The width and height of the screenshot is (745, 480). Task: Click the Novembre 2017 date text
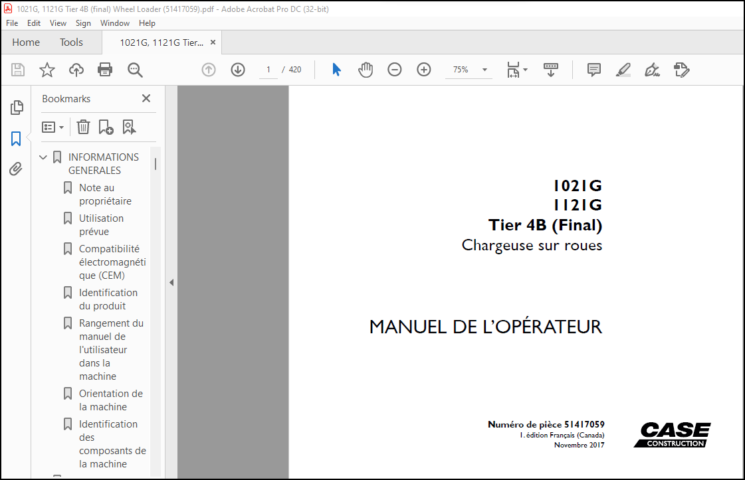(579, 445)
